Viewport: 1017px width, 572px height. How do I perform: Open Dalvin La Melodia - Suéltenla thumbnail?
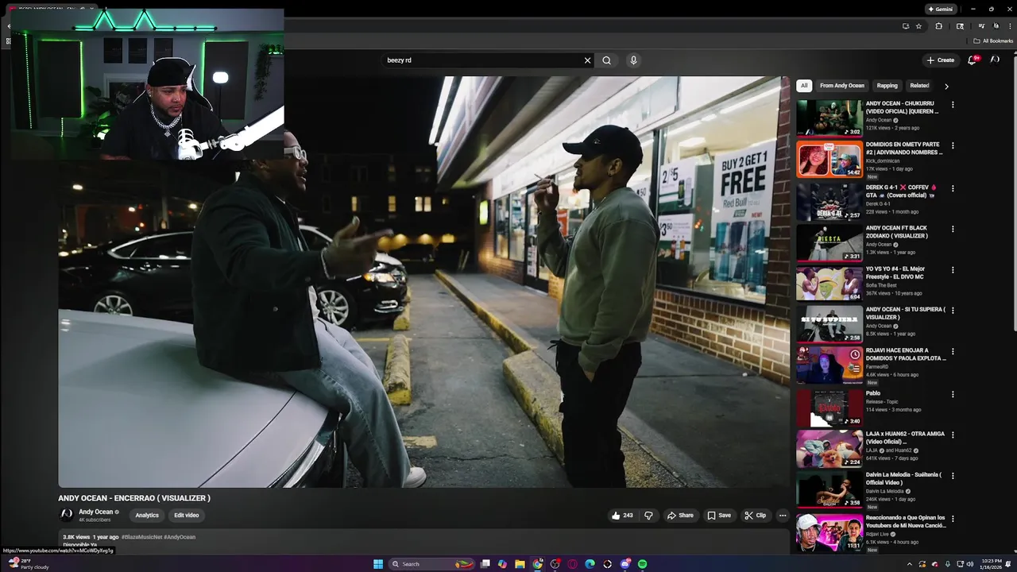click(829, 489)
